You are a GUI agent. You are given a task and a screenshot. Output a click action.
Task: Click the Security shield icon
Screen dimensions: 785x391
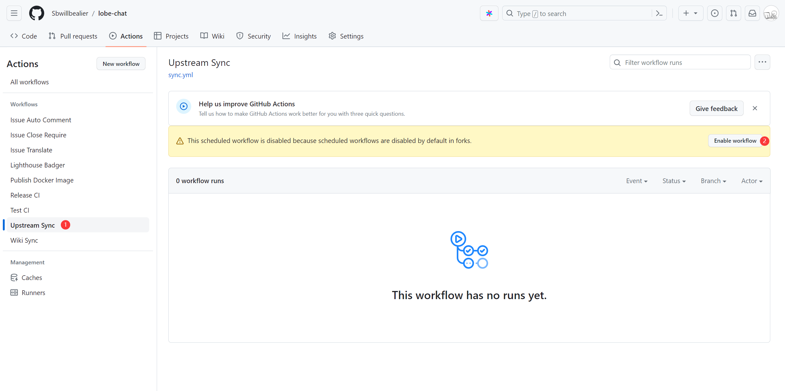tap(240, 36)
